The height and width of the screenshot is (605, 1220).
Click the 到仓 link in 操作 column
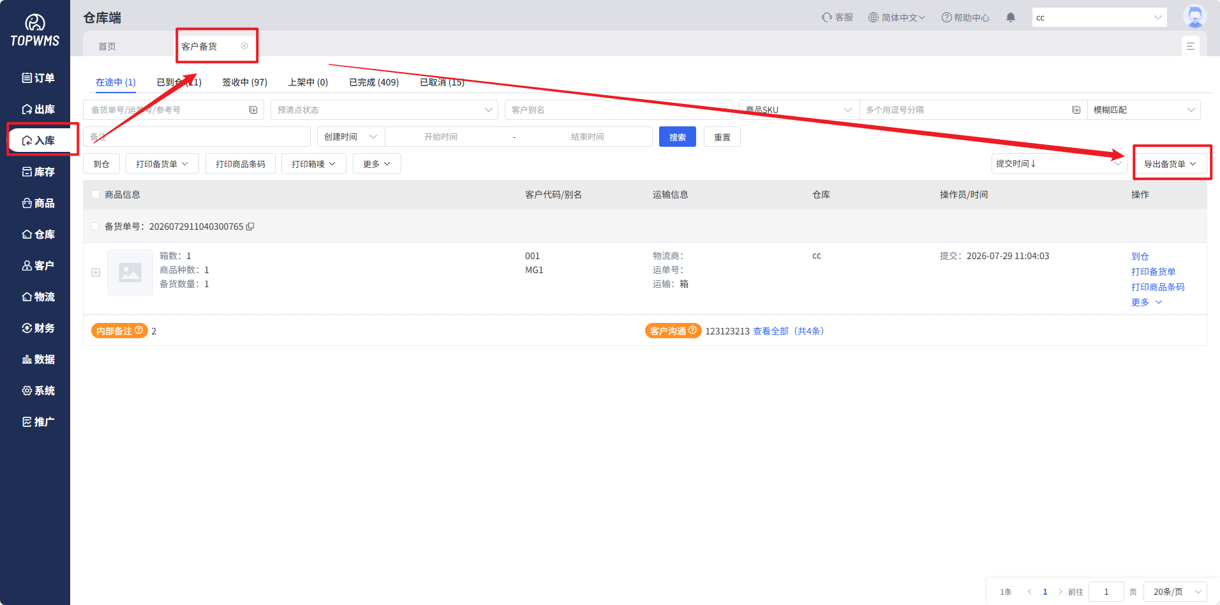coord(1140,256)
